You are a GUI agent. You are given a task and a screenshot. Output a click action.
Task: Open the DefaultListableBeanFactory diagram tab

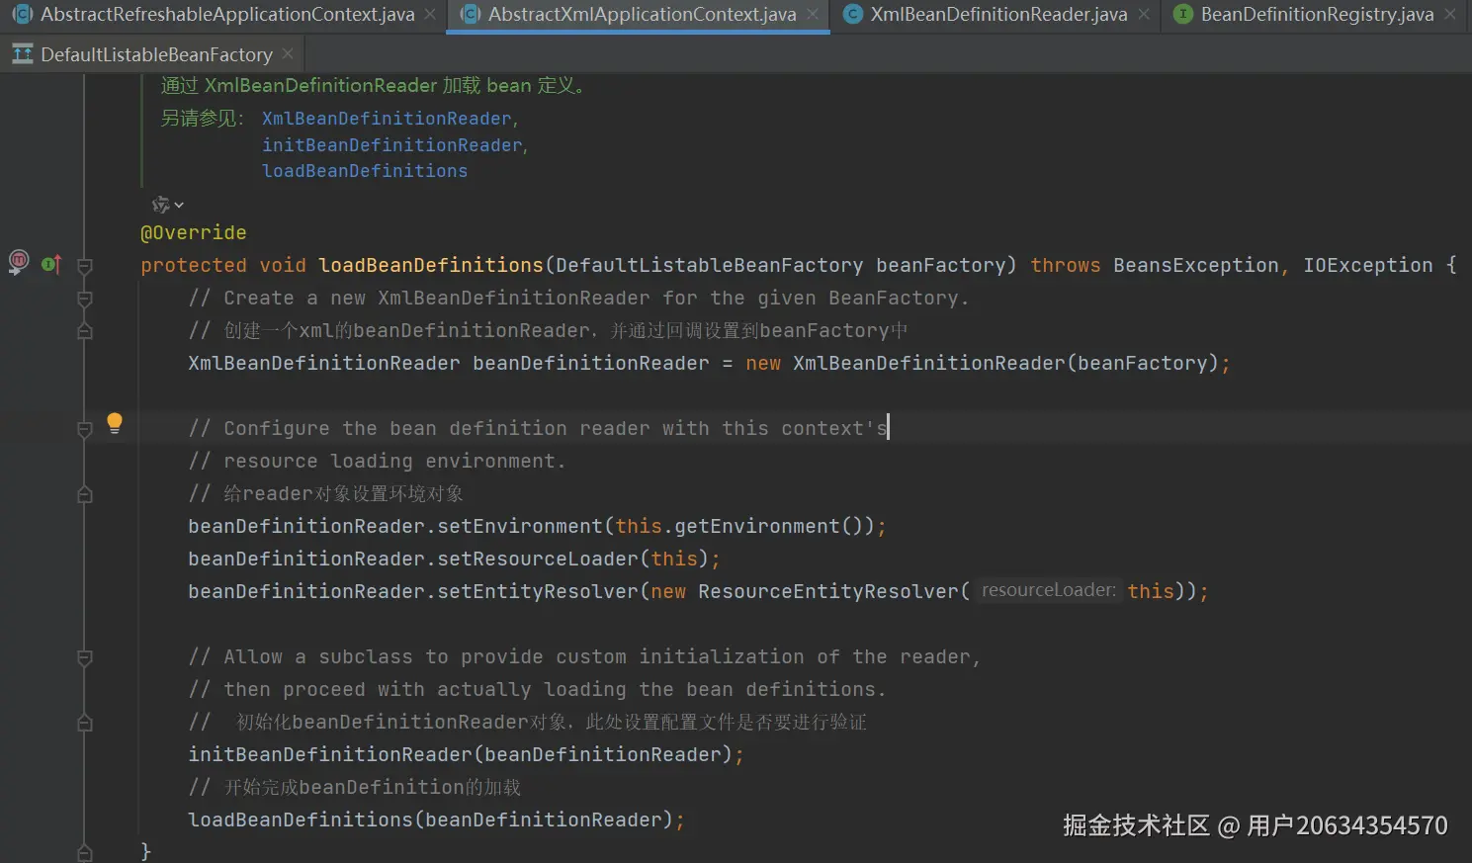point(156,54)
